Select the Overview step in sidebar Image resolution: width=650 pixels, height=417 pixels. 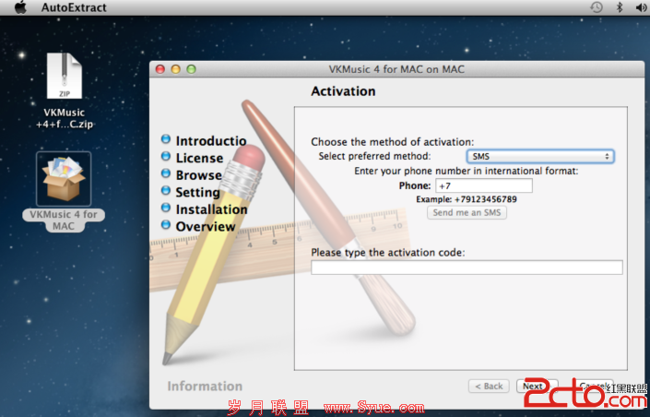pos(206,227)
